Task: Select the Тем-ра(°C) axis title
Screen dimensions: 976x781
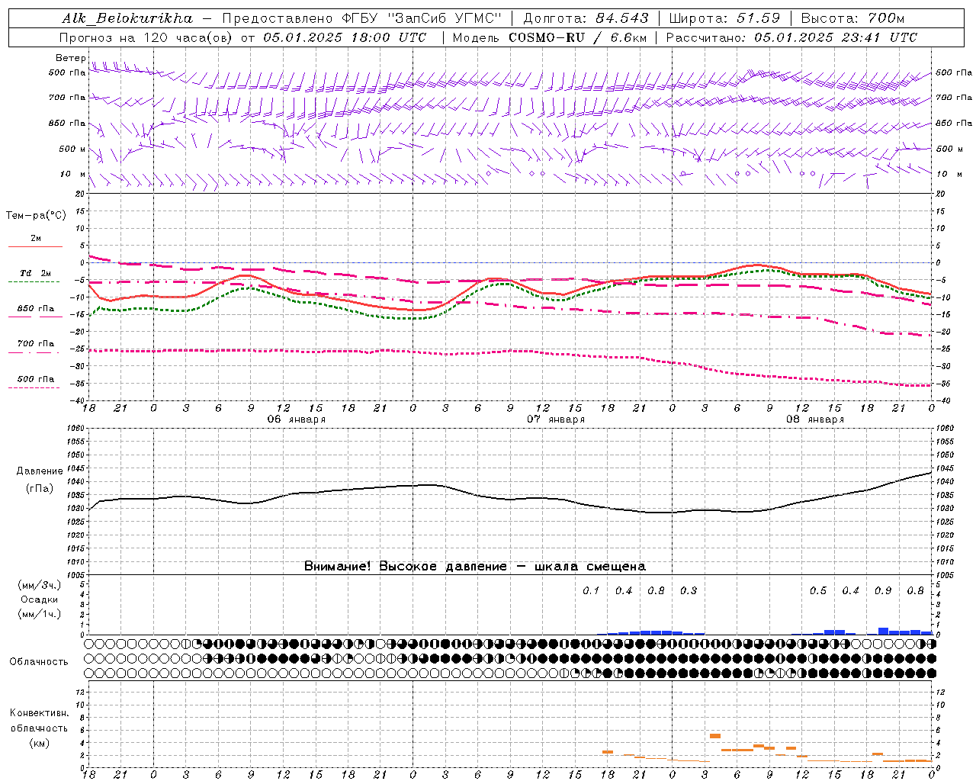Action: (x=36, y=216)
